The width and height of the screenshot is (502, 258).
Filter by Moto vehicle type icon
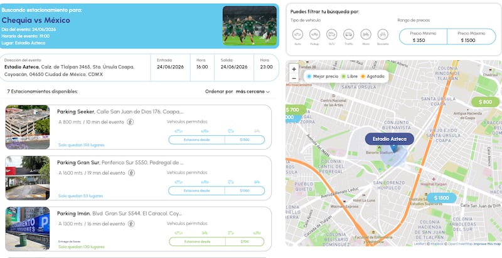[x=366, y=34]
